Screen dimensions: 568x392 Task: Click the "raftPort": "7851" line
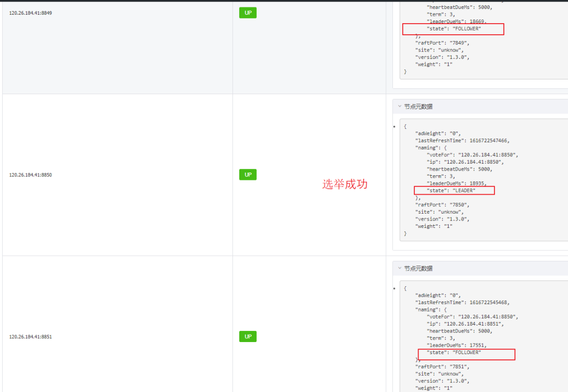tap(442, 367)
